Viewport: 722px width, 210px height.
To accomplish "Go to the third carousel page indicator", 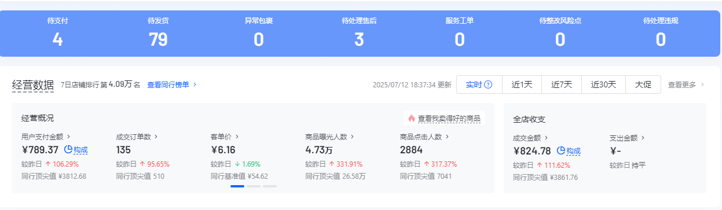I will (270, 186).
